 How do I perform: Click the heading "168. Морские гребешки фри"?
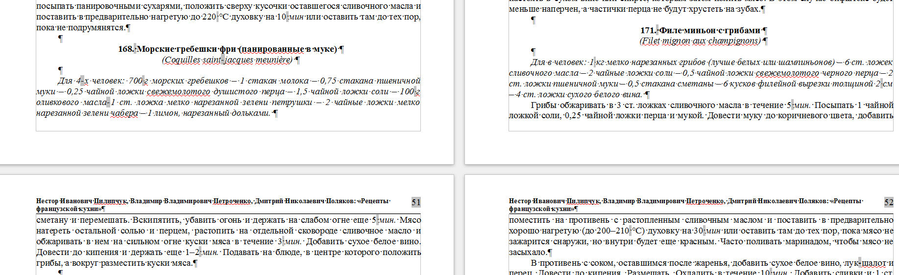[x=177, y=49]
